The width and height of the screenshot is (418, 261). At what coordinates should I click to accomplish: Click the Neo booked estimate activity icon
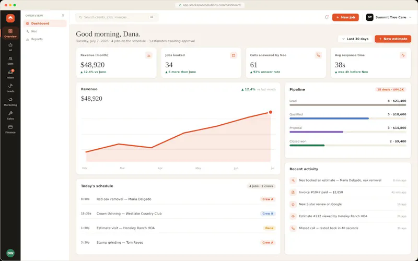tap(293, 180)
